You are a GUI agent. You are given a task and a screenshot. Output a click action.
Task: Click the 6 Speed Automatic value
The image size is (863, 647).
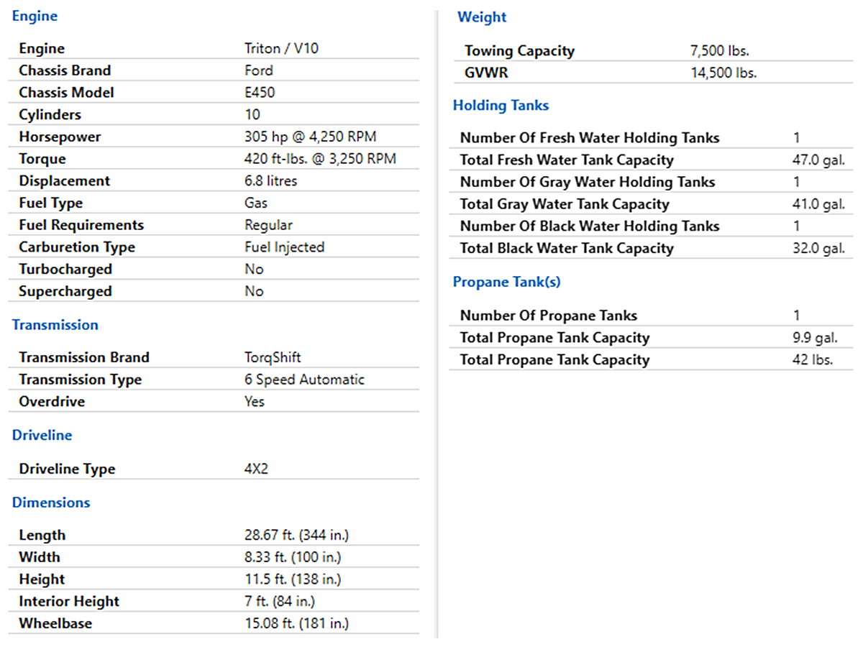click(304, 380)
